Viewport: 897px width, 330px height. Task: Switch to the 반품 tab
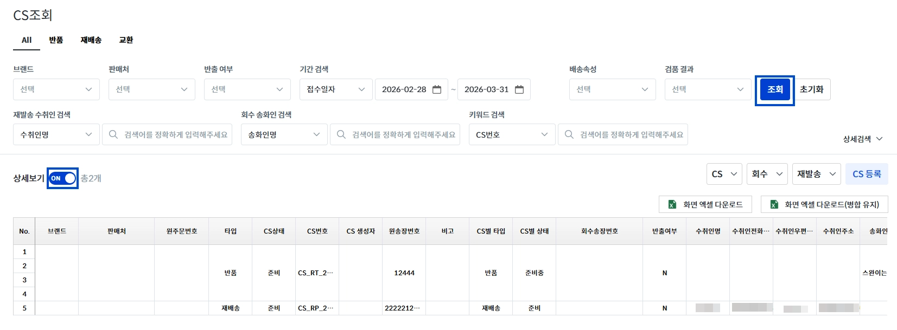(56, 40)
